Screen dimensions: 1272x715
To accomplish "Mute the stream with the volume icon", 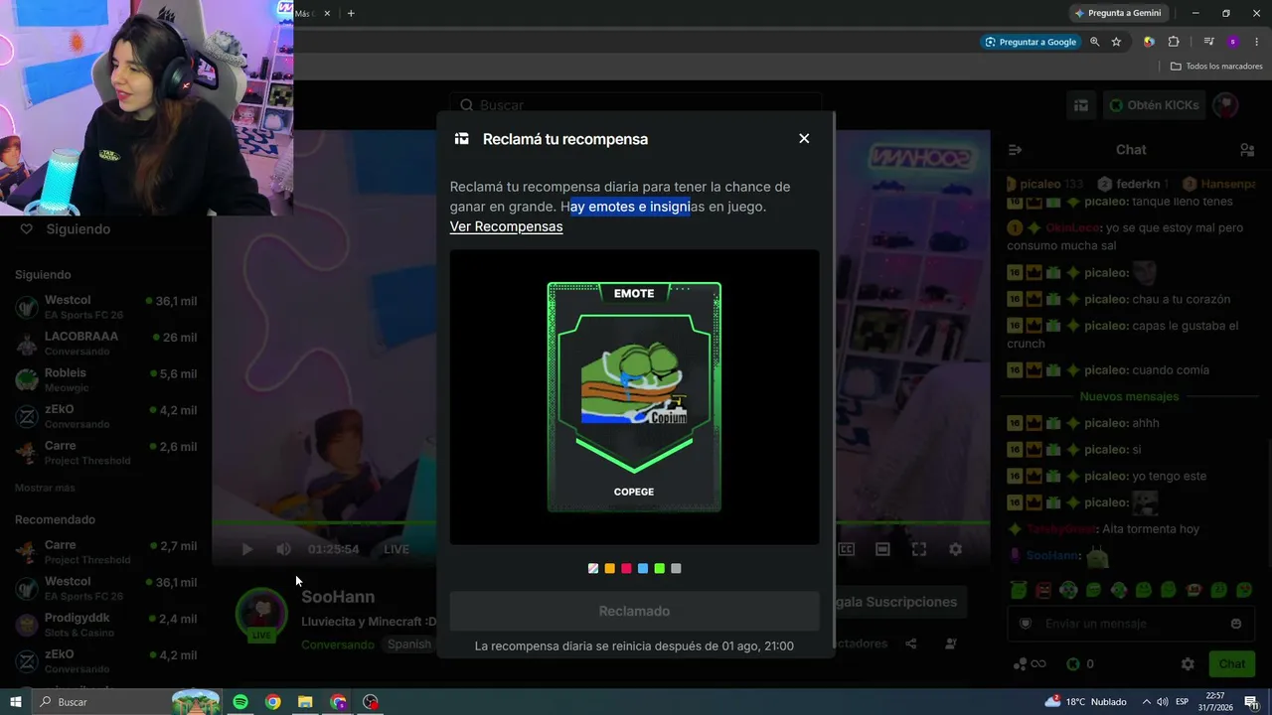I will (x=283, y=549).
